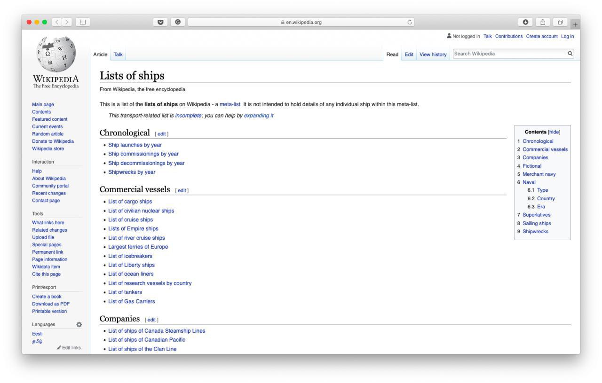Open Recent changes in sidebar

coord(49,193)
